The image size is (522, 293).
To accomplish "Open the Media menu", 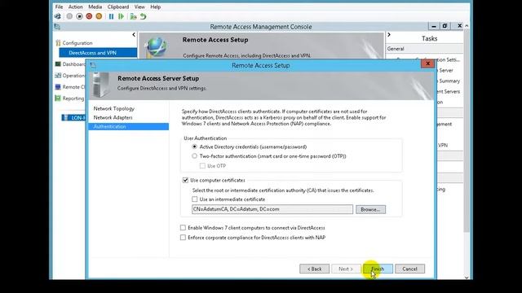I will pos(95,7).
